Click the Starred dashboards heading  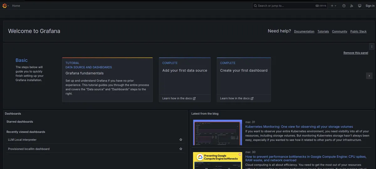pos(20,122)
